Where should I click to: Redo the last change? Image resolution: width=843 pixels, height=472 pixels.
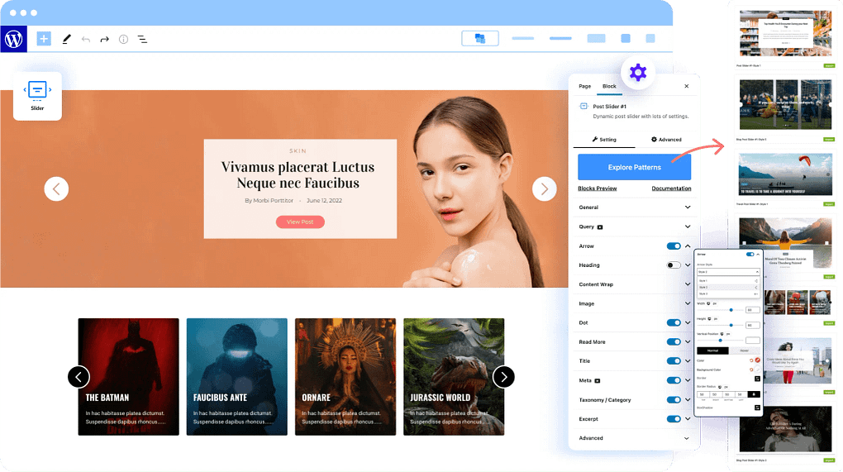pyautogui.click(x=105, y=39)
